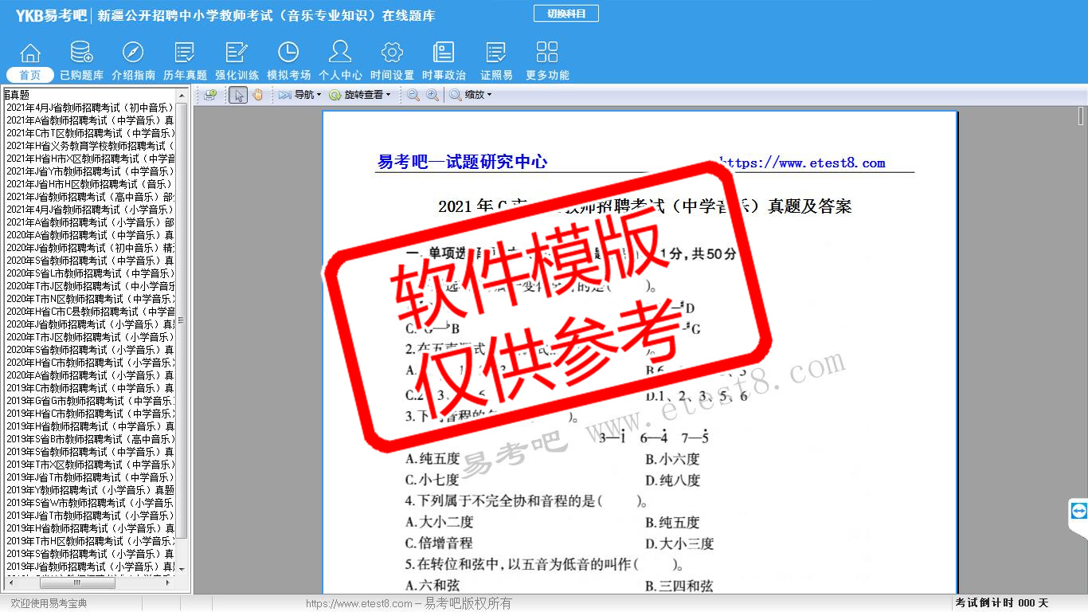Image resolution: width=1088 pixels, height=612 pixels.
Task: Click the 切换科目 switch subject button
Action: (566, 14)
